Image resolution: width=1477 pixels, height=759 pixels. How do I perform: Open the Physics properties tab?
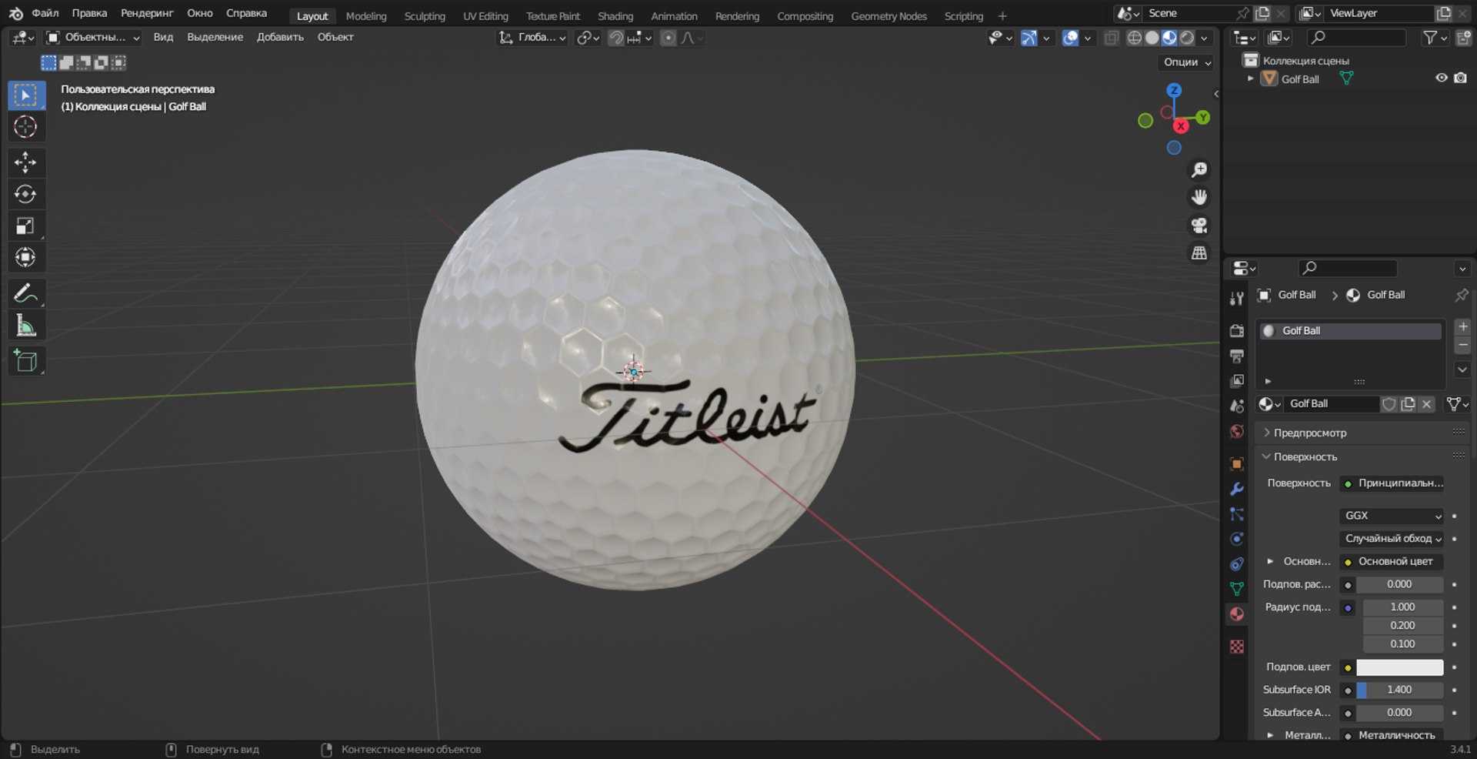1237,539
